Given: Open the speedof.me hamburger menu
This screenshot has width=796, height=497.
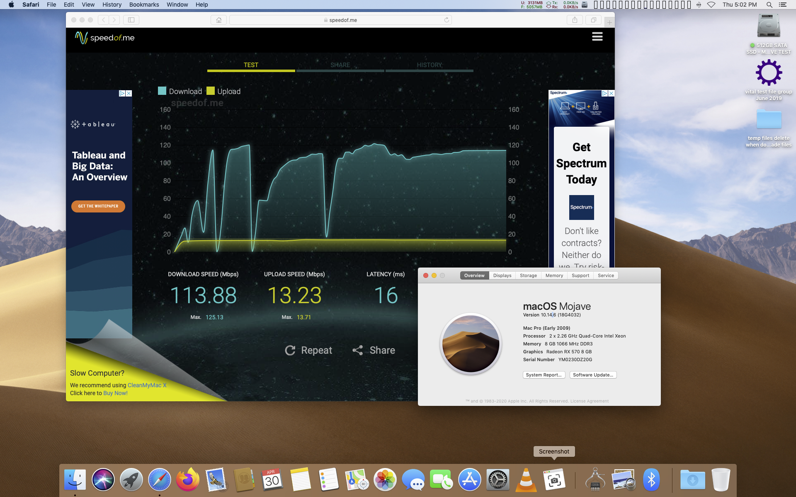Looking at the screenshot, I should tap(597, 37).
